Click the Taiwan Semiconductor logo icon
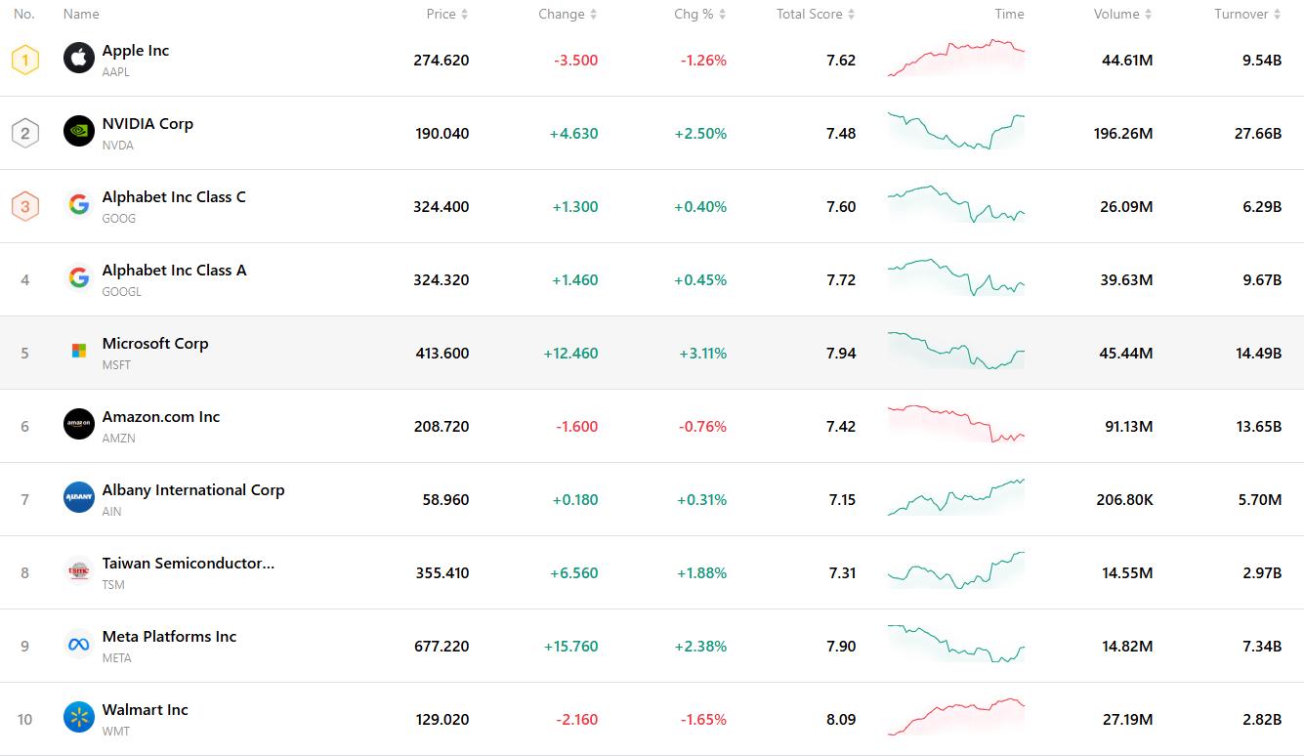 coord(79,571)
